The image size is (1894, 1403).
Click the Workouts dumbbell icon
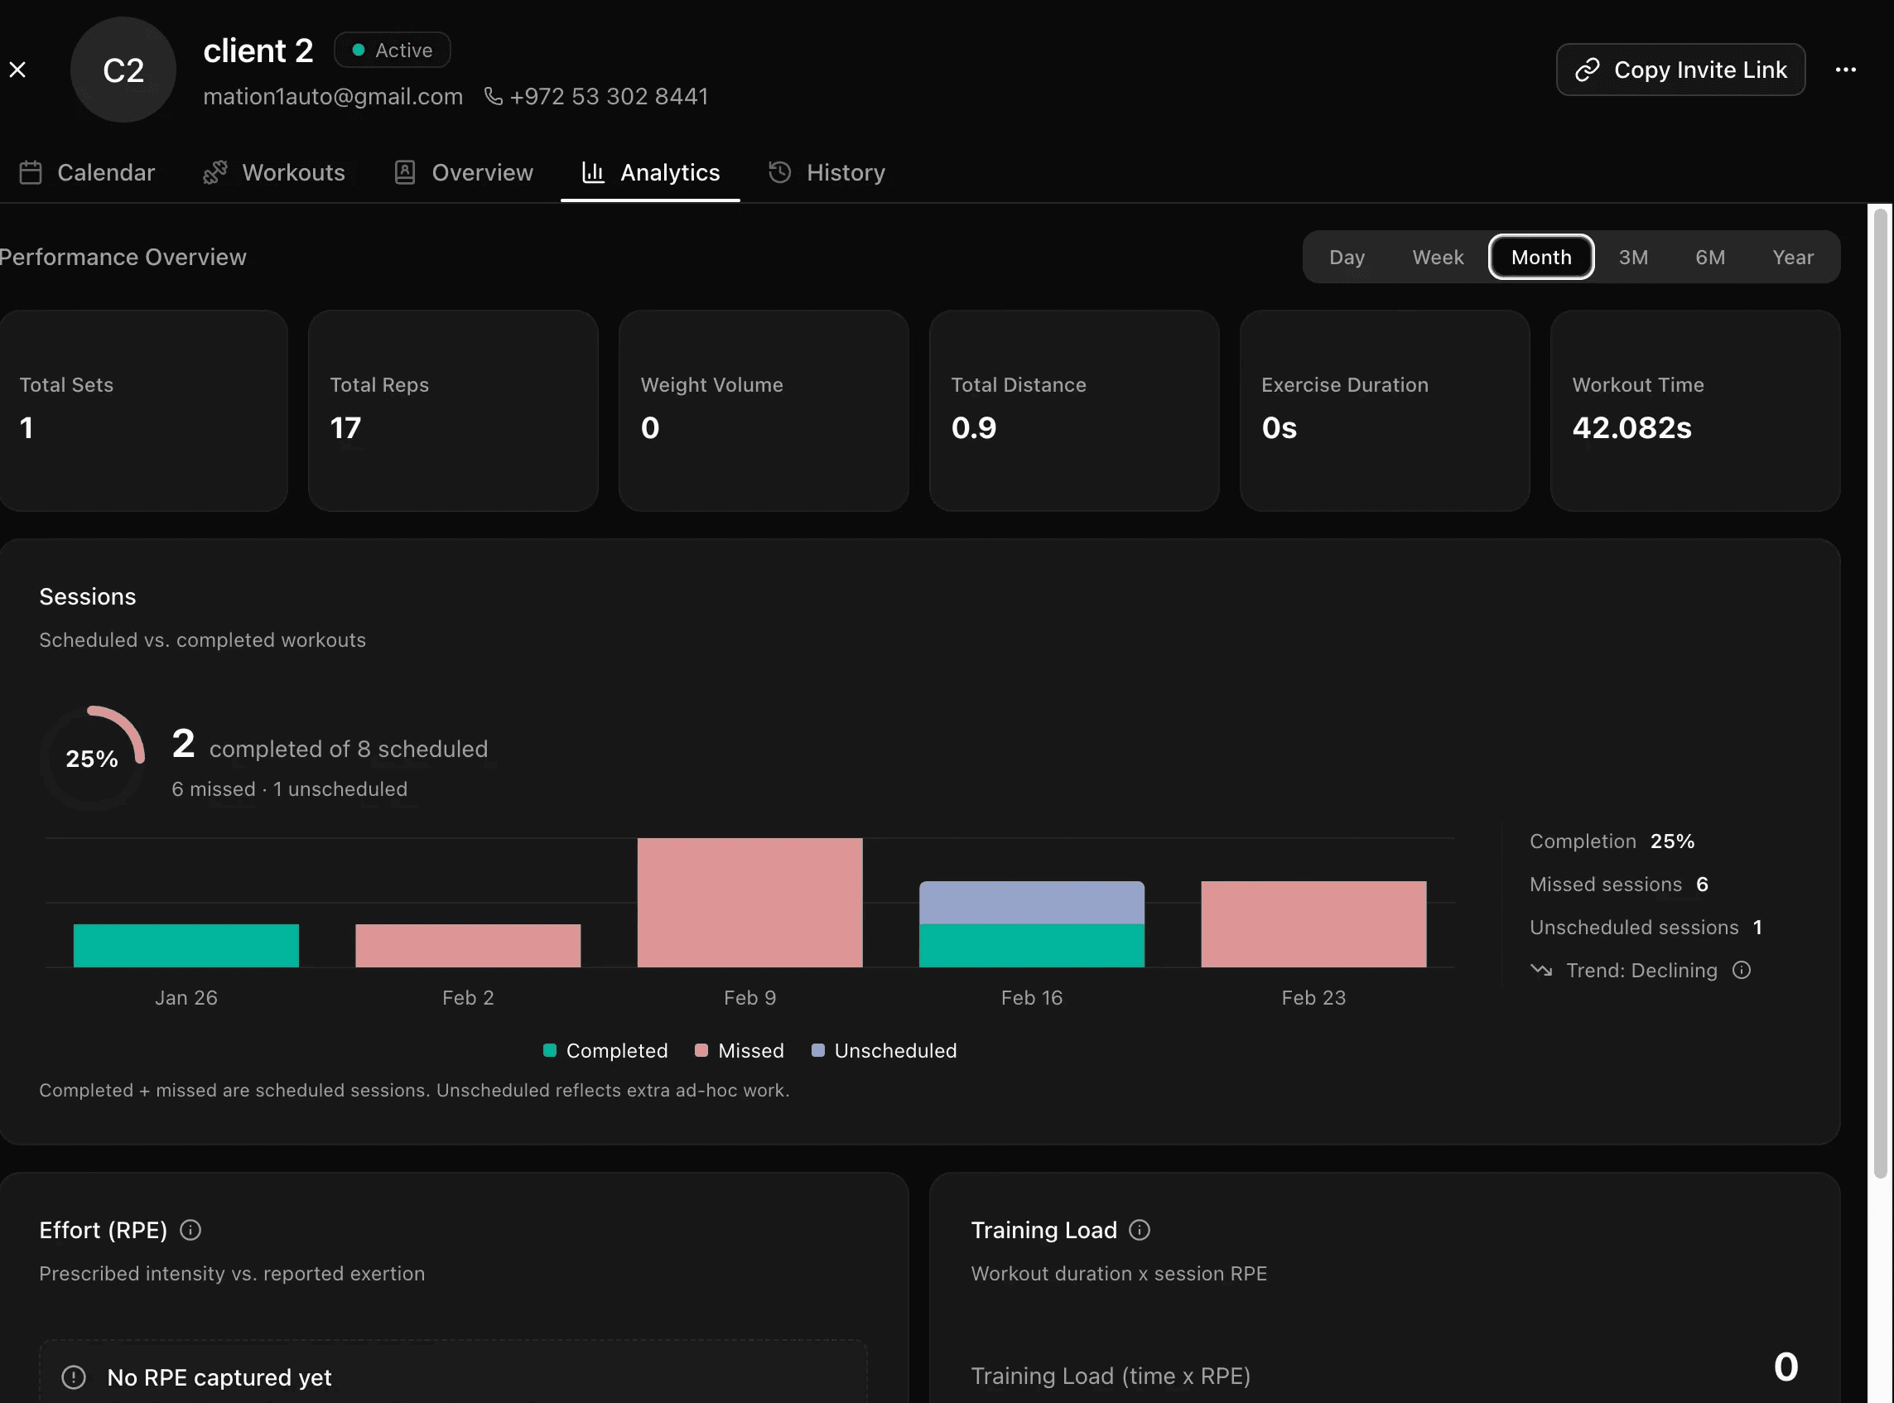pyautogui.click(x=215, y=172)
